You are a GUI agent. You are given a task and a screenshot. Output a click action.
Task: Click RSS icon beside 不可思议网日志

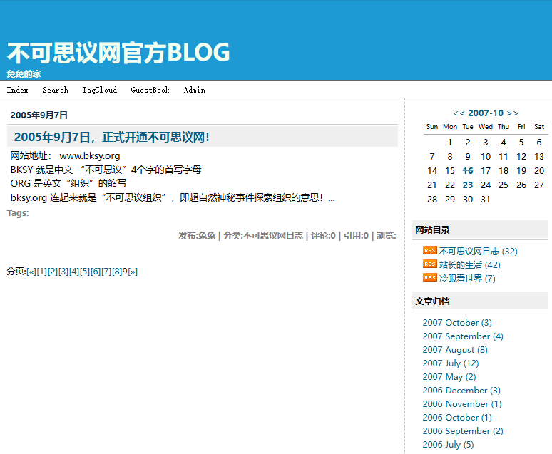[429, 251]
